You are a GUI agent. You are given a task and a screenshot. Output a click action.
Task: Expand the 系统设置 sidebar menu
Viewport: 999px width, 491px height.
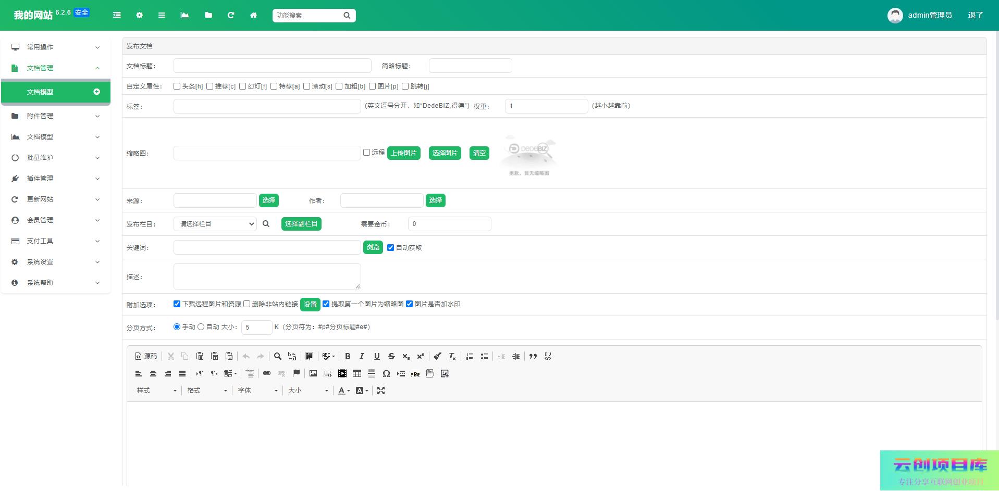click(x=56, y=262)
